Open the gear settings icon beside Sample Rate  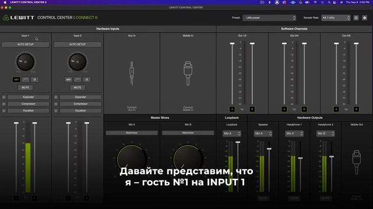coord(364,18)
